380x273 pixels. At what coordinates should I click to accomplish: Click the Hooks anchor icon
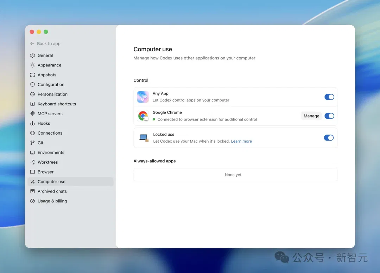point(32,123)
